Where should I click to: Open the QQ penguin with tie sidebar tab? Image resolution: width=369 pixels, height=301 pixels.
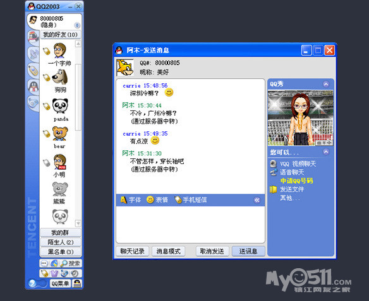click(33, 86)
